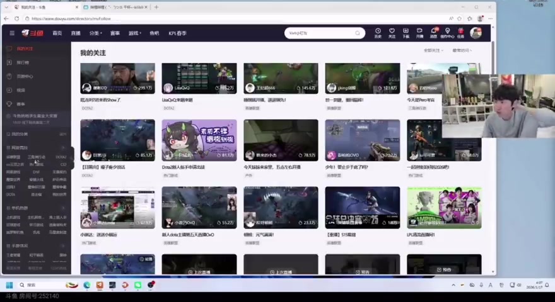Click the Windows Start button on taskbar
Viewport: 555px width, 302px height.
(x=9, y=285)
